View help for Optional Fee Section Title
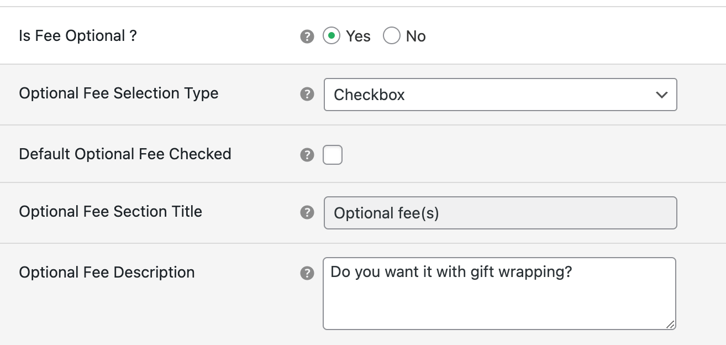Image resolution: width=726 pixels, height=345 pixels. [307, 212]
